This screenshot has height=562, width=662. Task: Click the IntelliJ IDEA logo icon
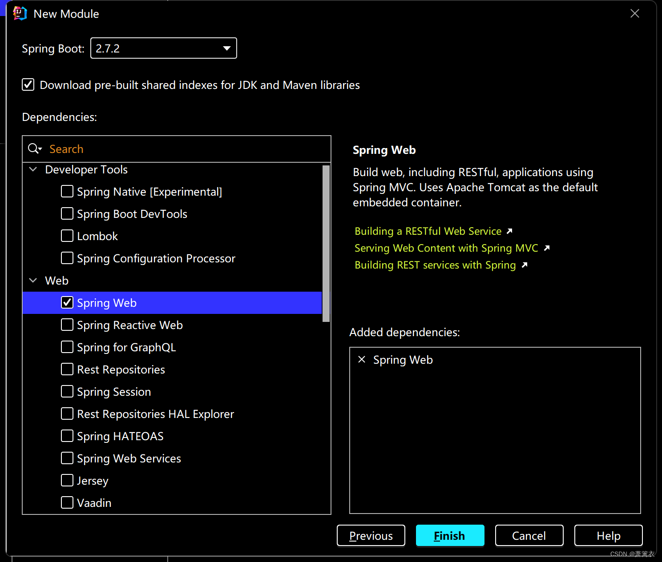pyautogui.click(x=20, y=13)
